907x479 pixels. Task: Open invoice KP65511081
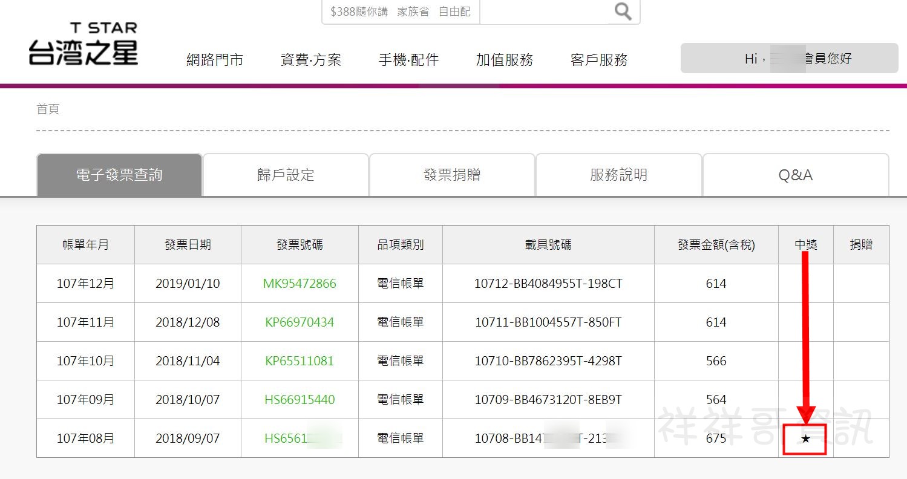click(x=300, y=361)
